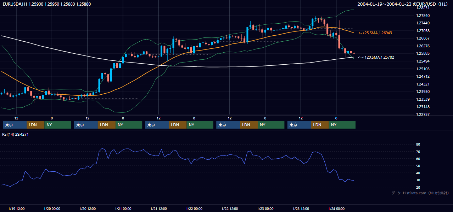Image resolution: width=453 pixels, height=212 pixels.
Task: Click price axis label 1.23148
Action: point(423,107)
